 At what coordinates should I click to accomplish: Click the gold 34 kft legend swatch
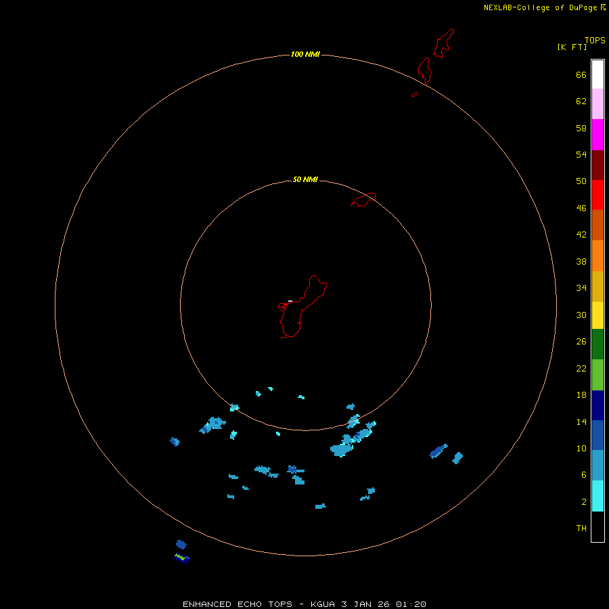point(597,286)
